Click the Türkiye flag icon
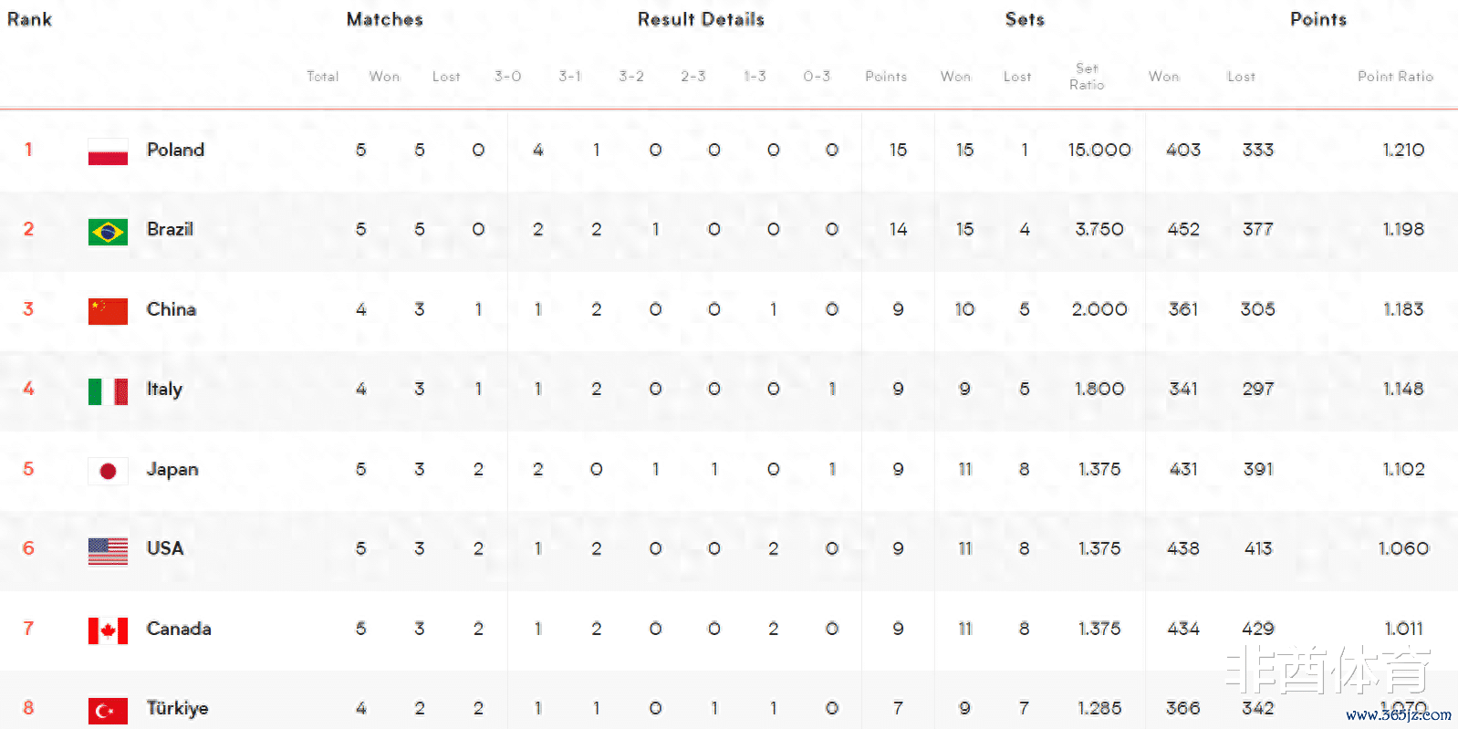1458x729 pixels. click(x=108, y=710)
